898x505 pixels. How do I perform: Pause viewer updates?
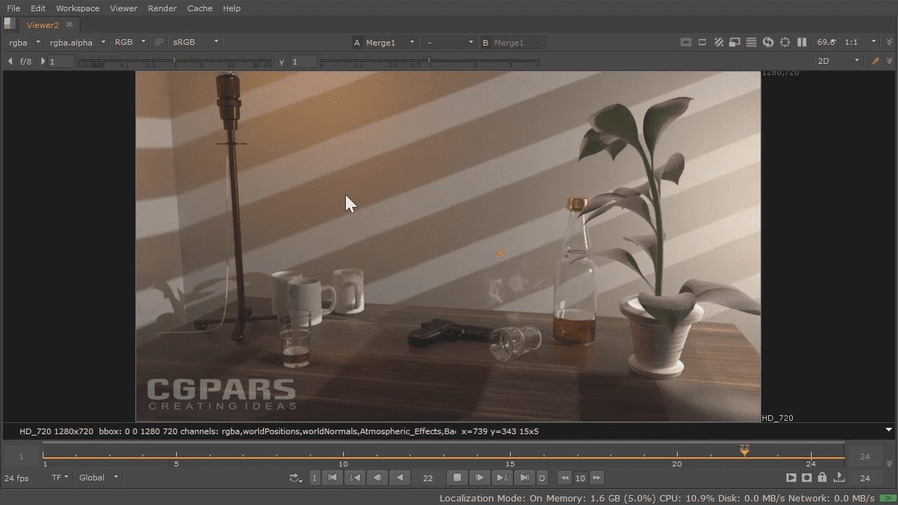click(x=801, y=42)
